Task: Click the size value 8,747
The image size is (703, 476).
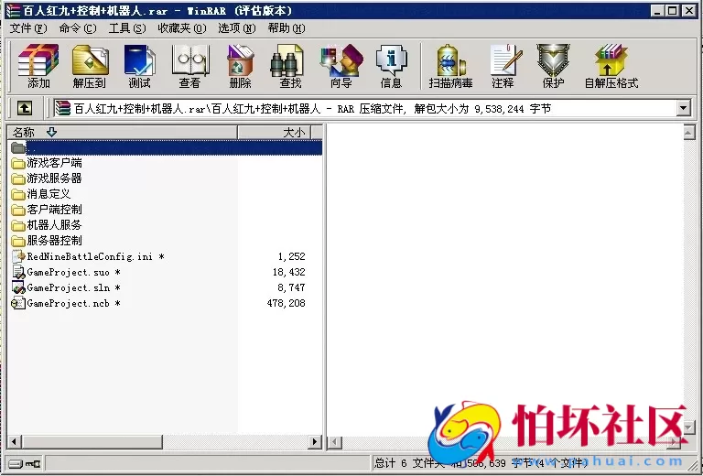Action: coord(291,287)
